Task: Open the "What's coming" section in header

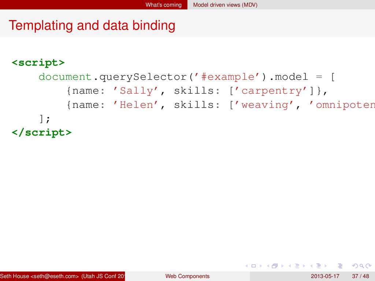Action: tap(164, 5)
